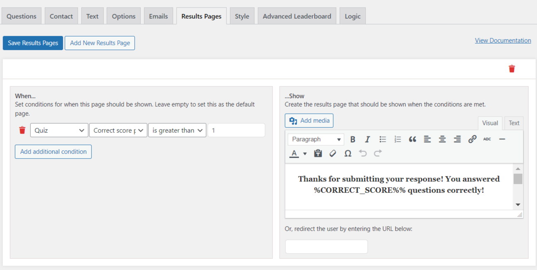This screenshot has width=537, height=270.
Task: Pick a text color from the color swatch
Action: pyautogui.click(x=294, y=153)
